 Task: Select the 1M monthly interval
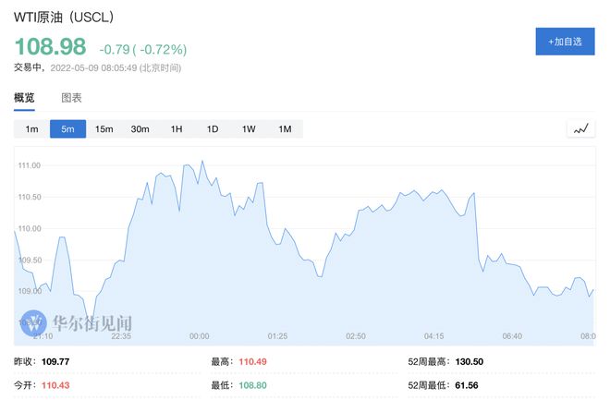284,129
